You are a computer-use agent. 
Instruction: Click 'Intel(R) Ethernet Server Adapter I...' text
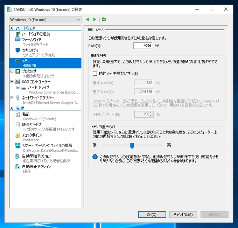51,103
